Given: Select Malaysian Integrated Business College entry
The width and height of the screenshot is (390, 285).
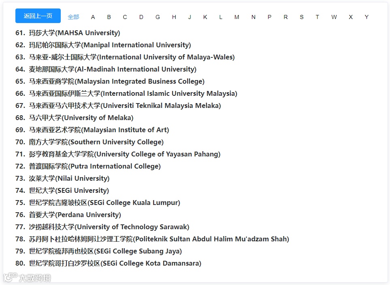Looking at the screenshot, I should (x=110, y=81).
